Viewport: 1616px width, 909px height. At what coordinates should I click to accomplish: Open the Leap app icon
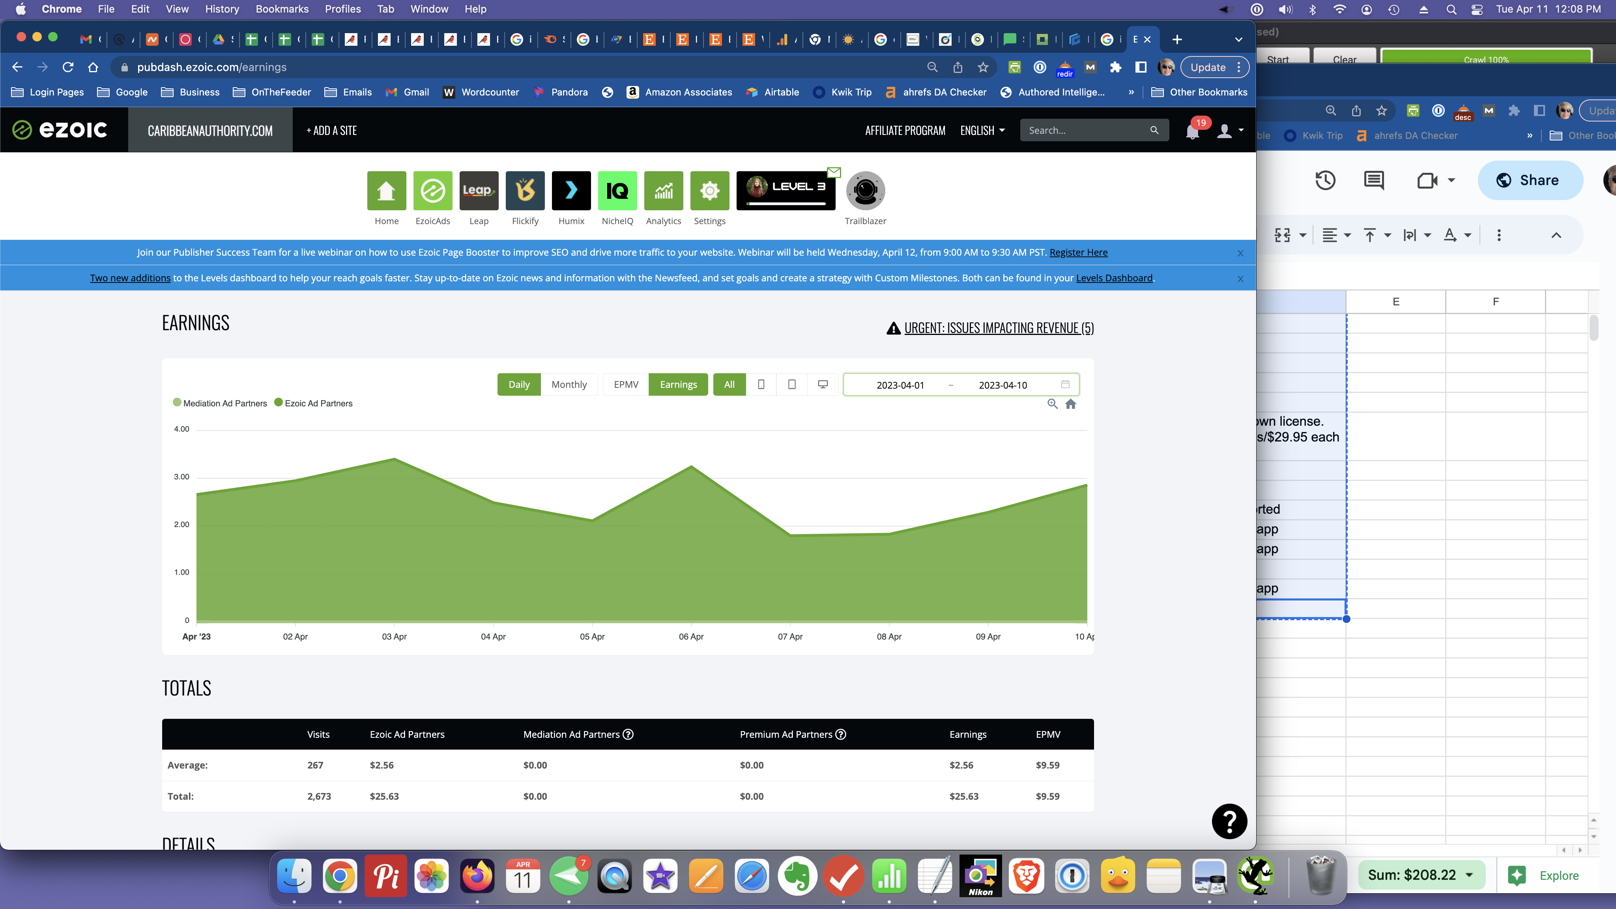(479, 190)
